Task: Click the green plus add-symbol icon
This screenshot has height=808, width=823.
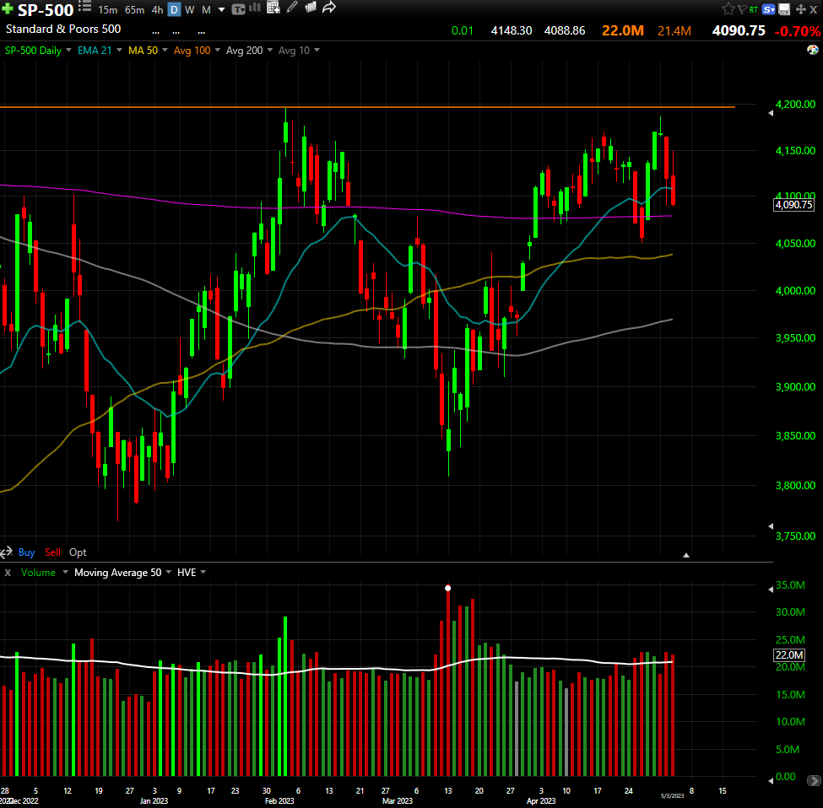Action: pyautogui.click(x=8, y=9)
